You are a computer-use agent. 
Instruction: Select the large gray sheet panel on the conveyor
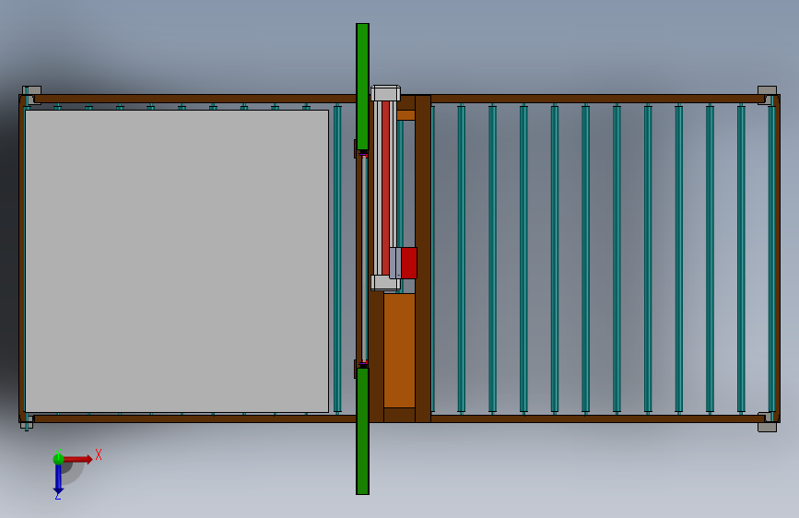tap(177, 261)
